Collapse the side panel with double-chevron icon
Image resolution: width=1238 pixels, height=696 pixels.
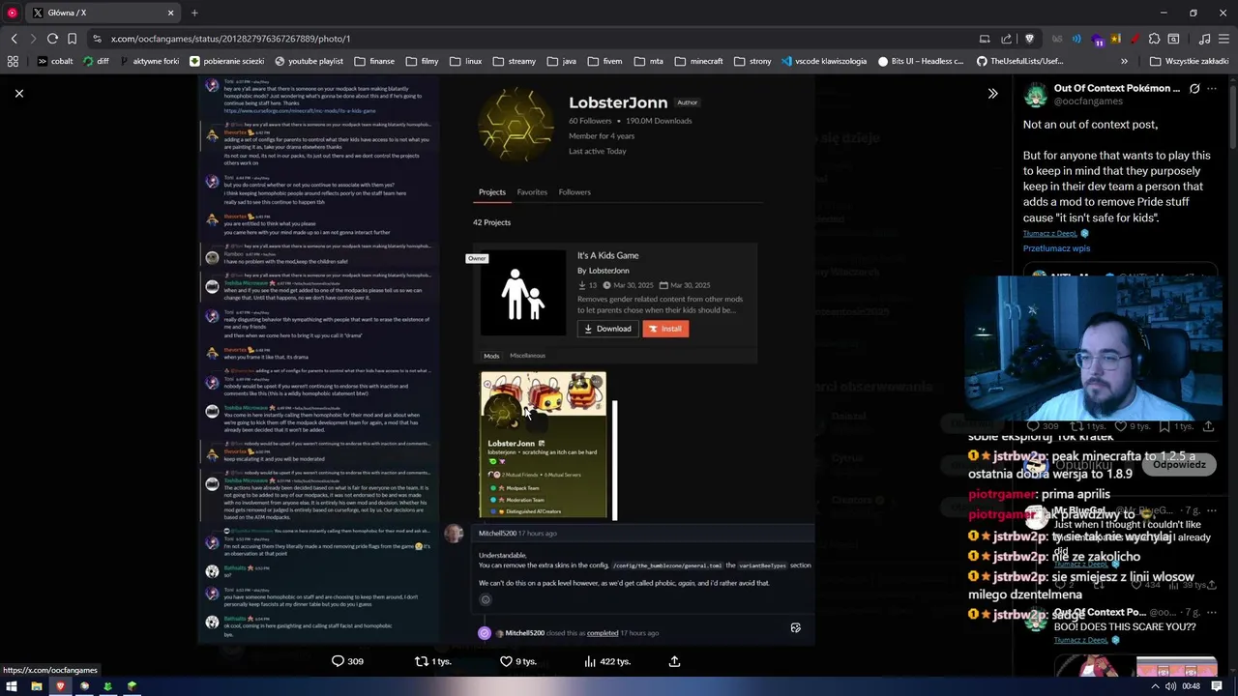click(992, 94)
